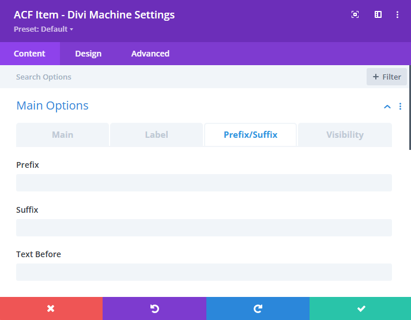Open the header three-dot options menu
Viewport: 411px width, 320px height.
[x=398, y=15]
